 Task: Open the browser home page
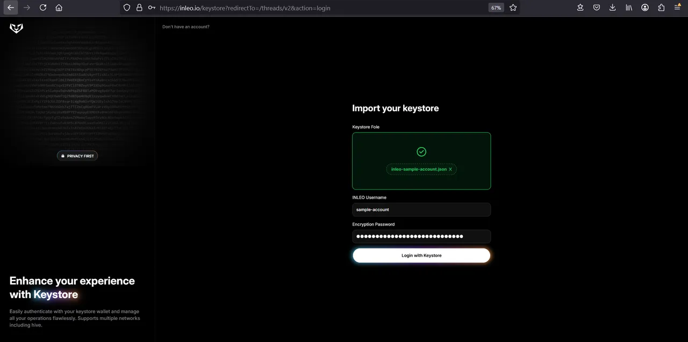coord(59,8)
